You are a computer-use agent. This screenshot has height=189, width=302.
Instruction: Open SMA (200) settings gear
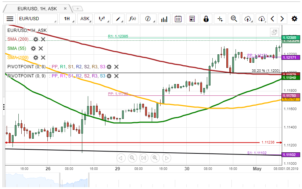(36, 39)
